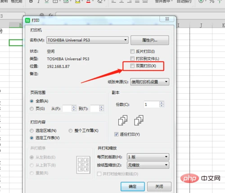Image resolution: width=225 pixels, height=193 pixels.
Task: Click the 属性(P)... properties button
Action: (x=150, y=40)
